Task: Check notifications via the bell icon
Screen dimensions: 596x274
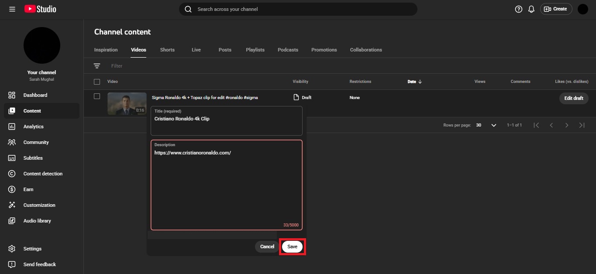Action: click(531, 9)
